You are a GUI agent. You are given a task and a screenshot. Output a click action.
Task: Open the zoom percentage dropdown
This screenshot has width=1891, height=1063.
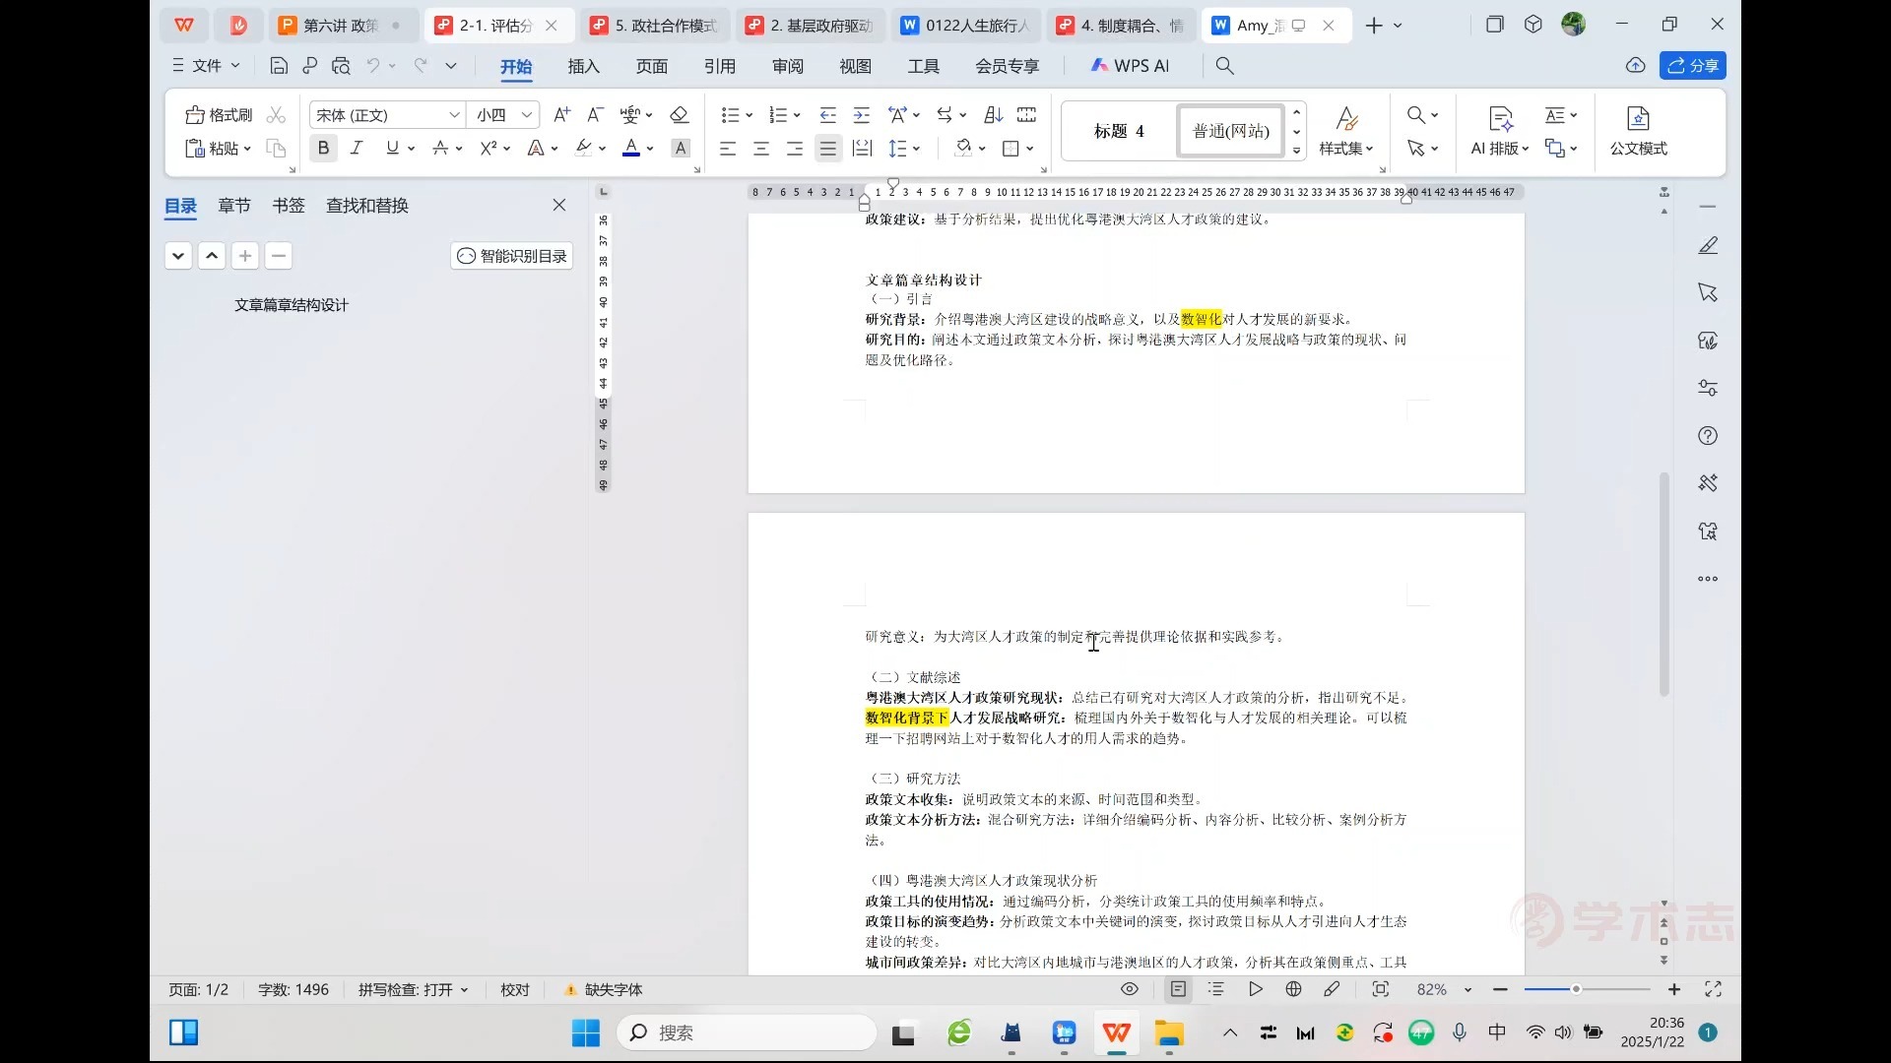click(1441, 989)
